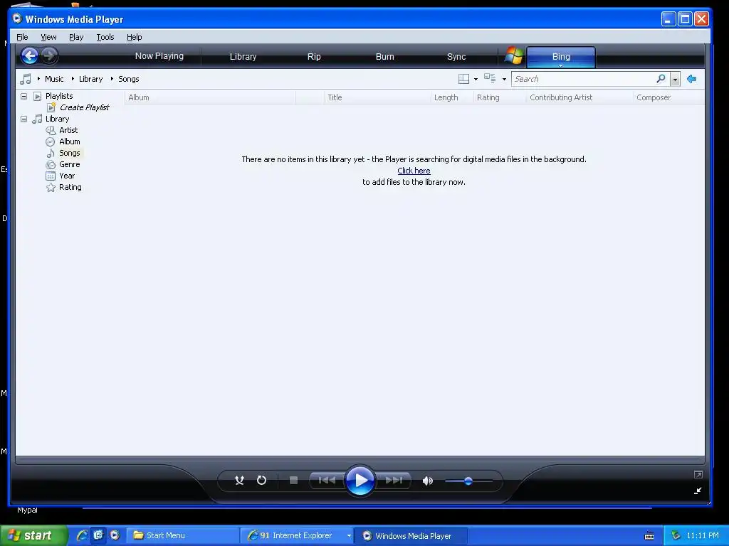Sort by the Rating column header
Screen dimensions: 729x546
click(x=500, y=97)
